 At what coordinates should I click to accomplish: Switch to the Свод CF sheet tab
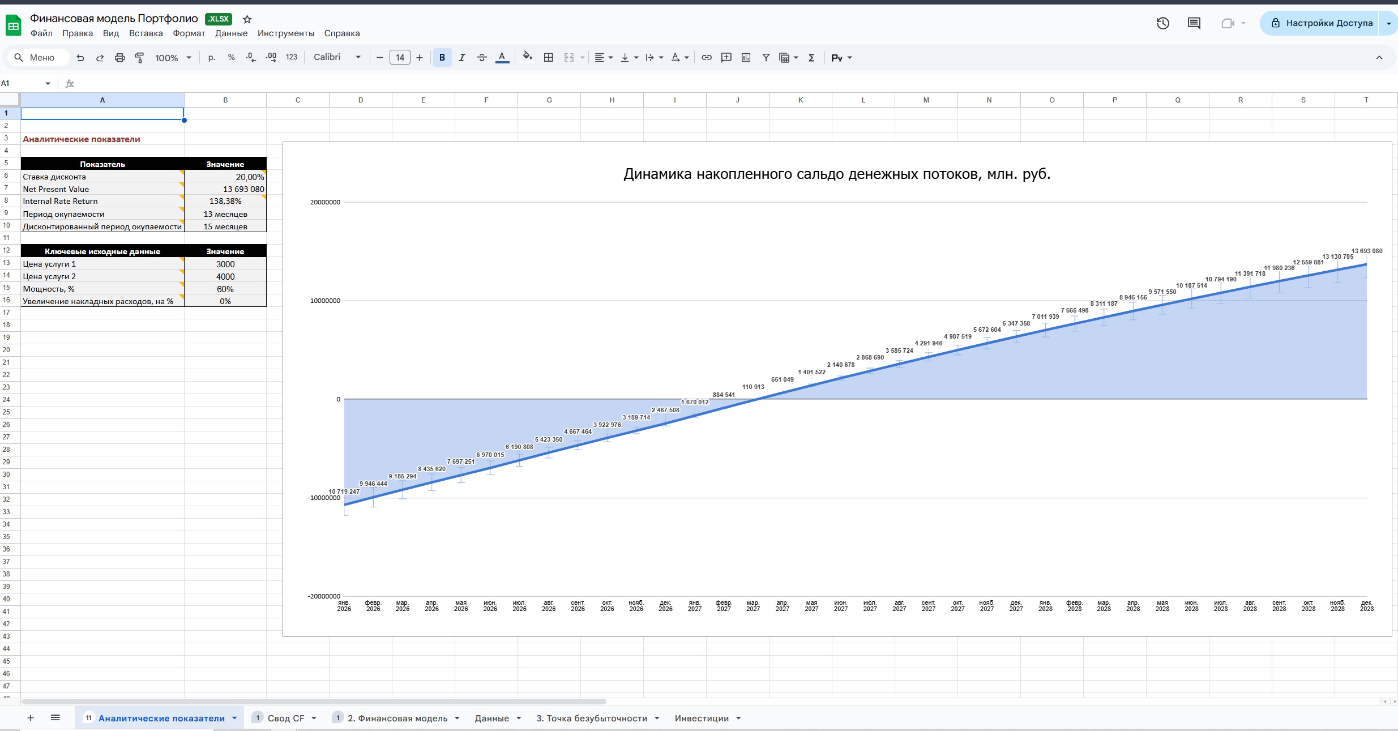point(285,718)
